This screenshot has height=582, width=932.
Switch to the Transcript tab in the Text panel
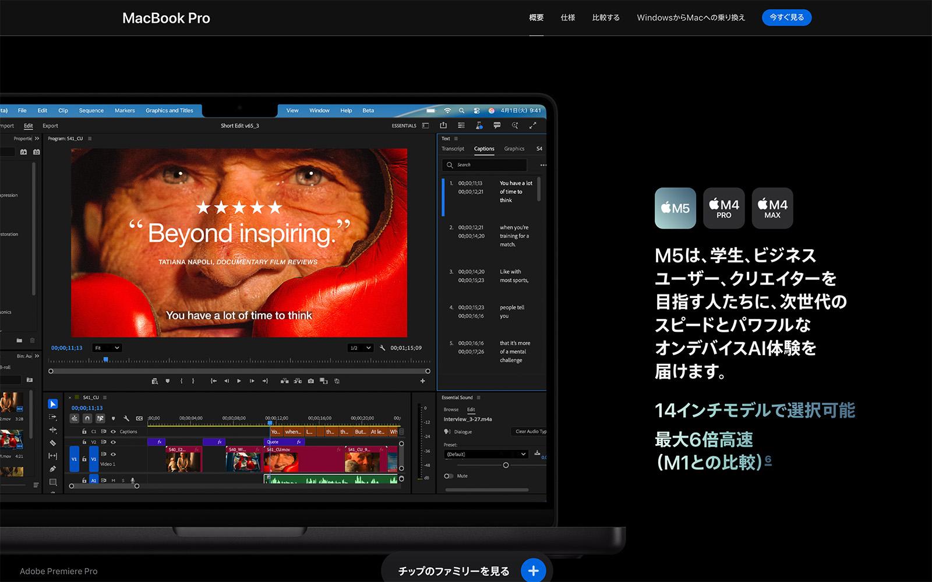point(453,148)
